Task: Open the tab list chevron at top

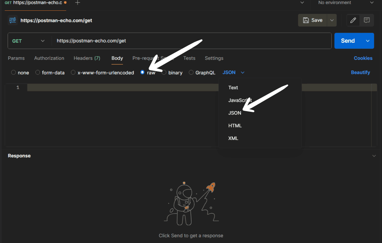Action: (x=302, y=3)
